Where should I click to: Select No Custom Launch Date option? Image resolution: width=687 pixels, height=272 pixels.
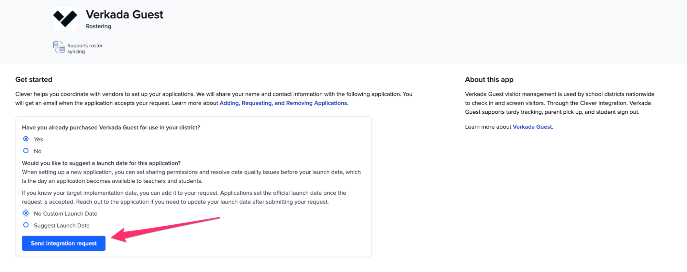26,213
